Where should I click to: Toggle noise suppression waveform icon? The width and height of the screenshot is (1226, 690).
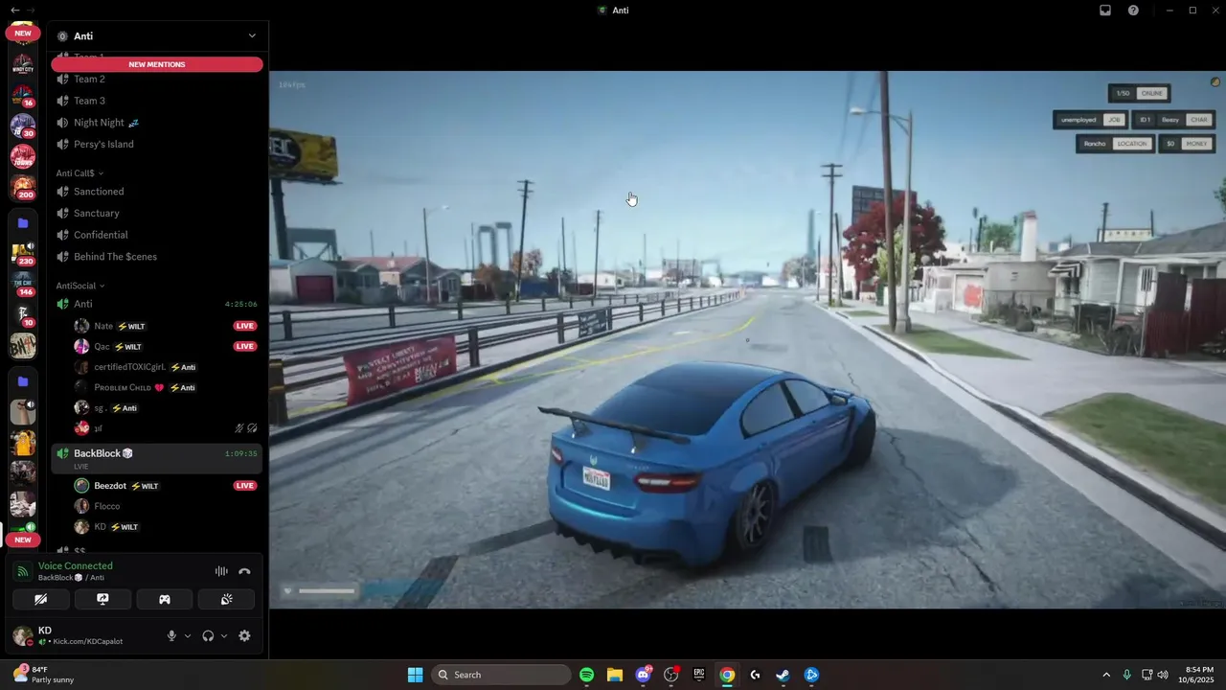pos(221,571)
